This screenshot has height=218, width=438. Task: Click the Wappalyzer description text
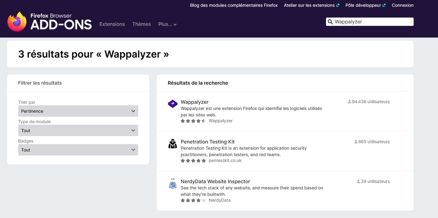click(251, 112)
